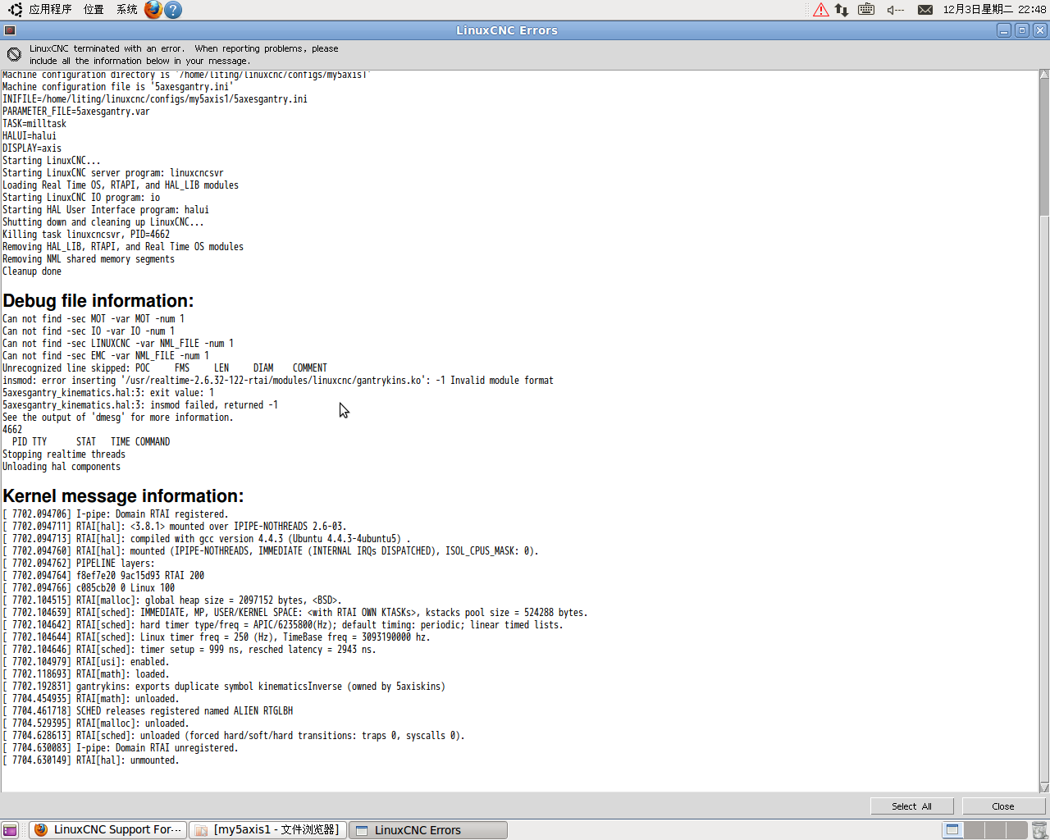Click the line '5axesgantry_kinematics.hal:3: exit value: 1'
The width and height of the screenshot is (1050, 840).
(x=108, y=393)
